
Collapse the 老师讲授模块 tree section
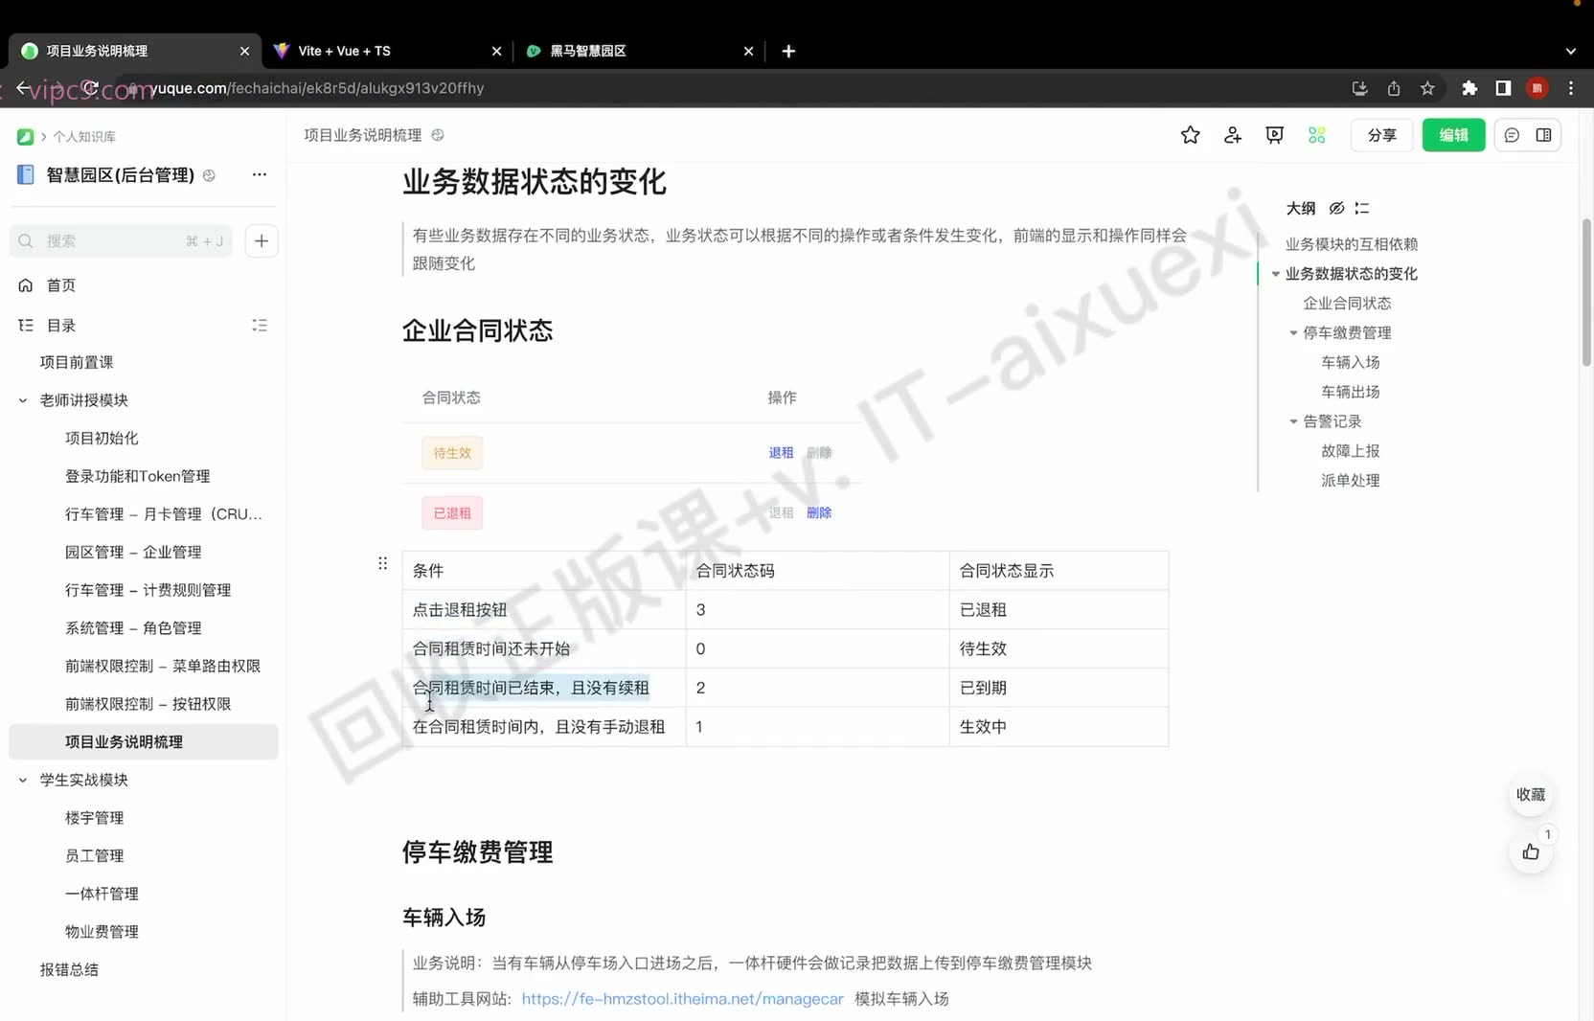[23, 400]
